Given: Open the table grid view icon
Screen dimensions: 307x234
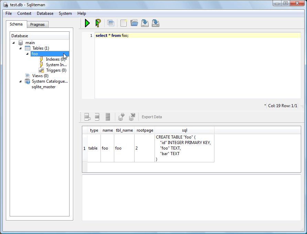Looking at the screenshot, I should (110, 23).
